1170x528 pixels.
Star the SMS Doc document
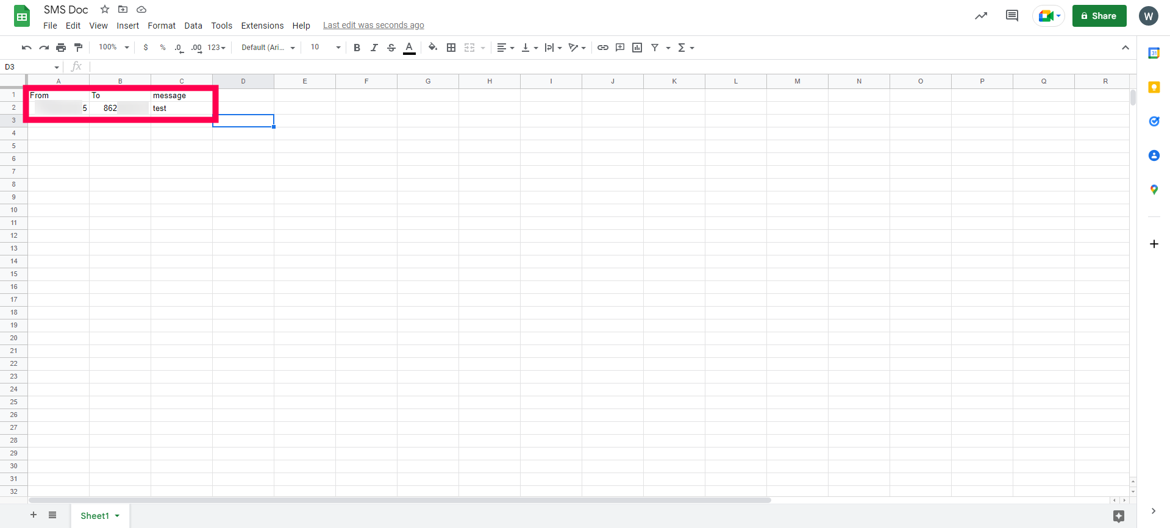[105, 9]
